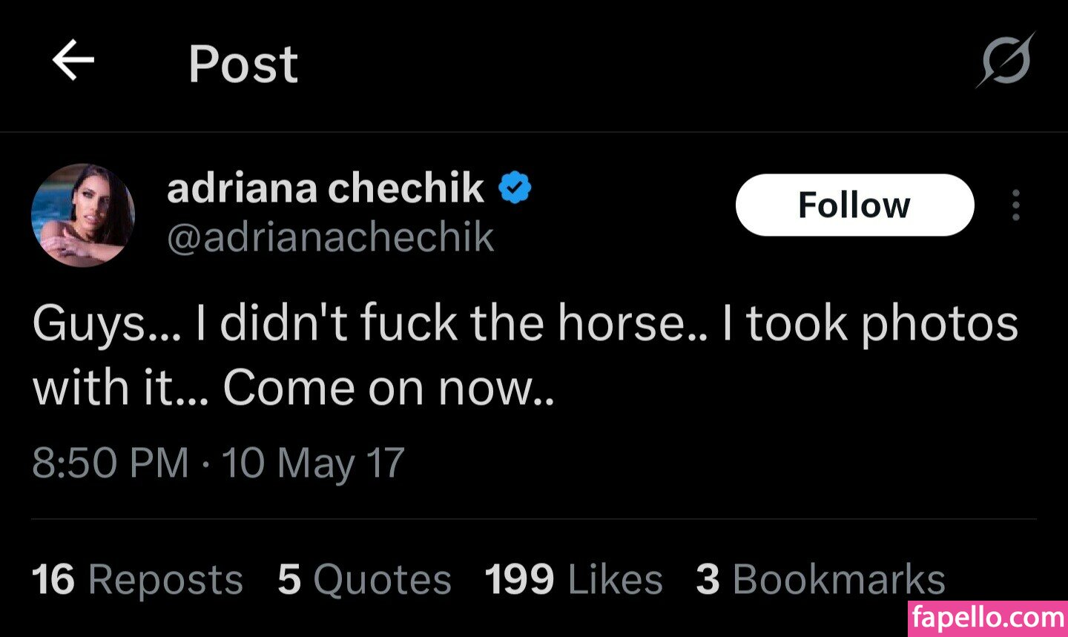The width and height of the screenshot is (1068, 637).
Task: Click the blue verified badge
Action: click(x=515, y=188)
